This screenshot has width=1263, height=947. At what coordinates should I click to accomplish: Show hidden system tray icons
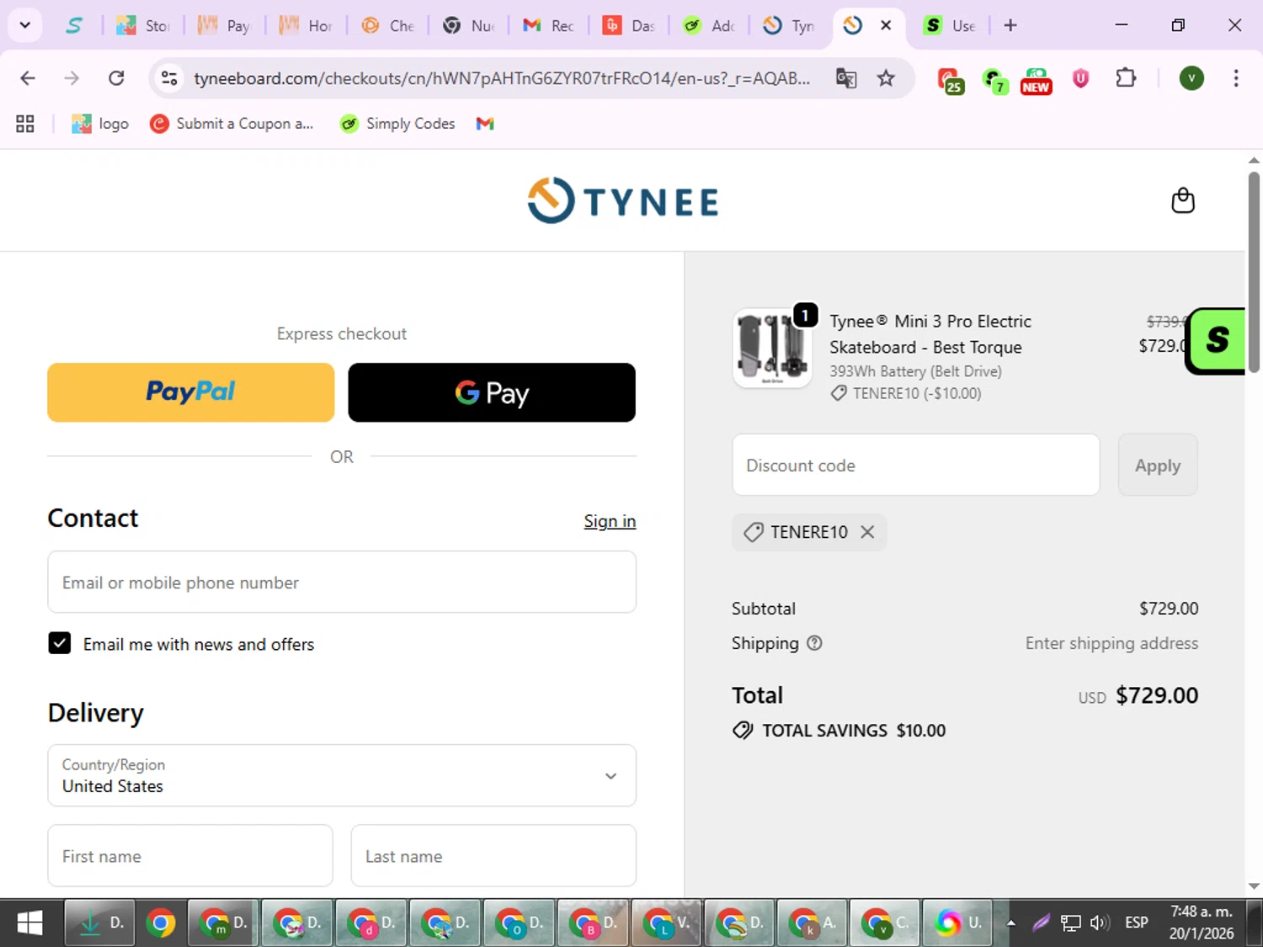click(1011, 923)
